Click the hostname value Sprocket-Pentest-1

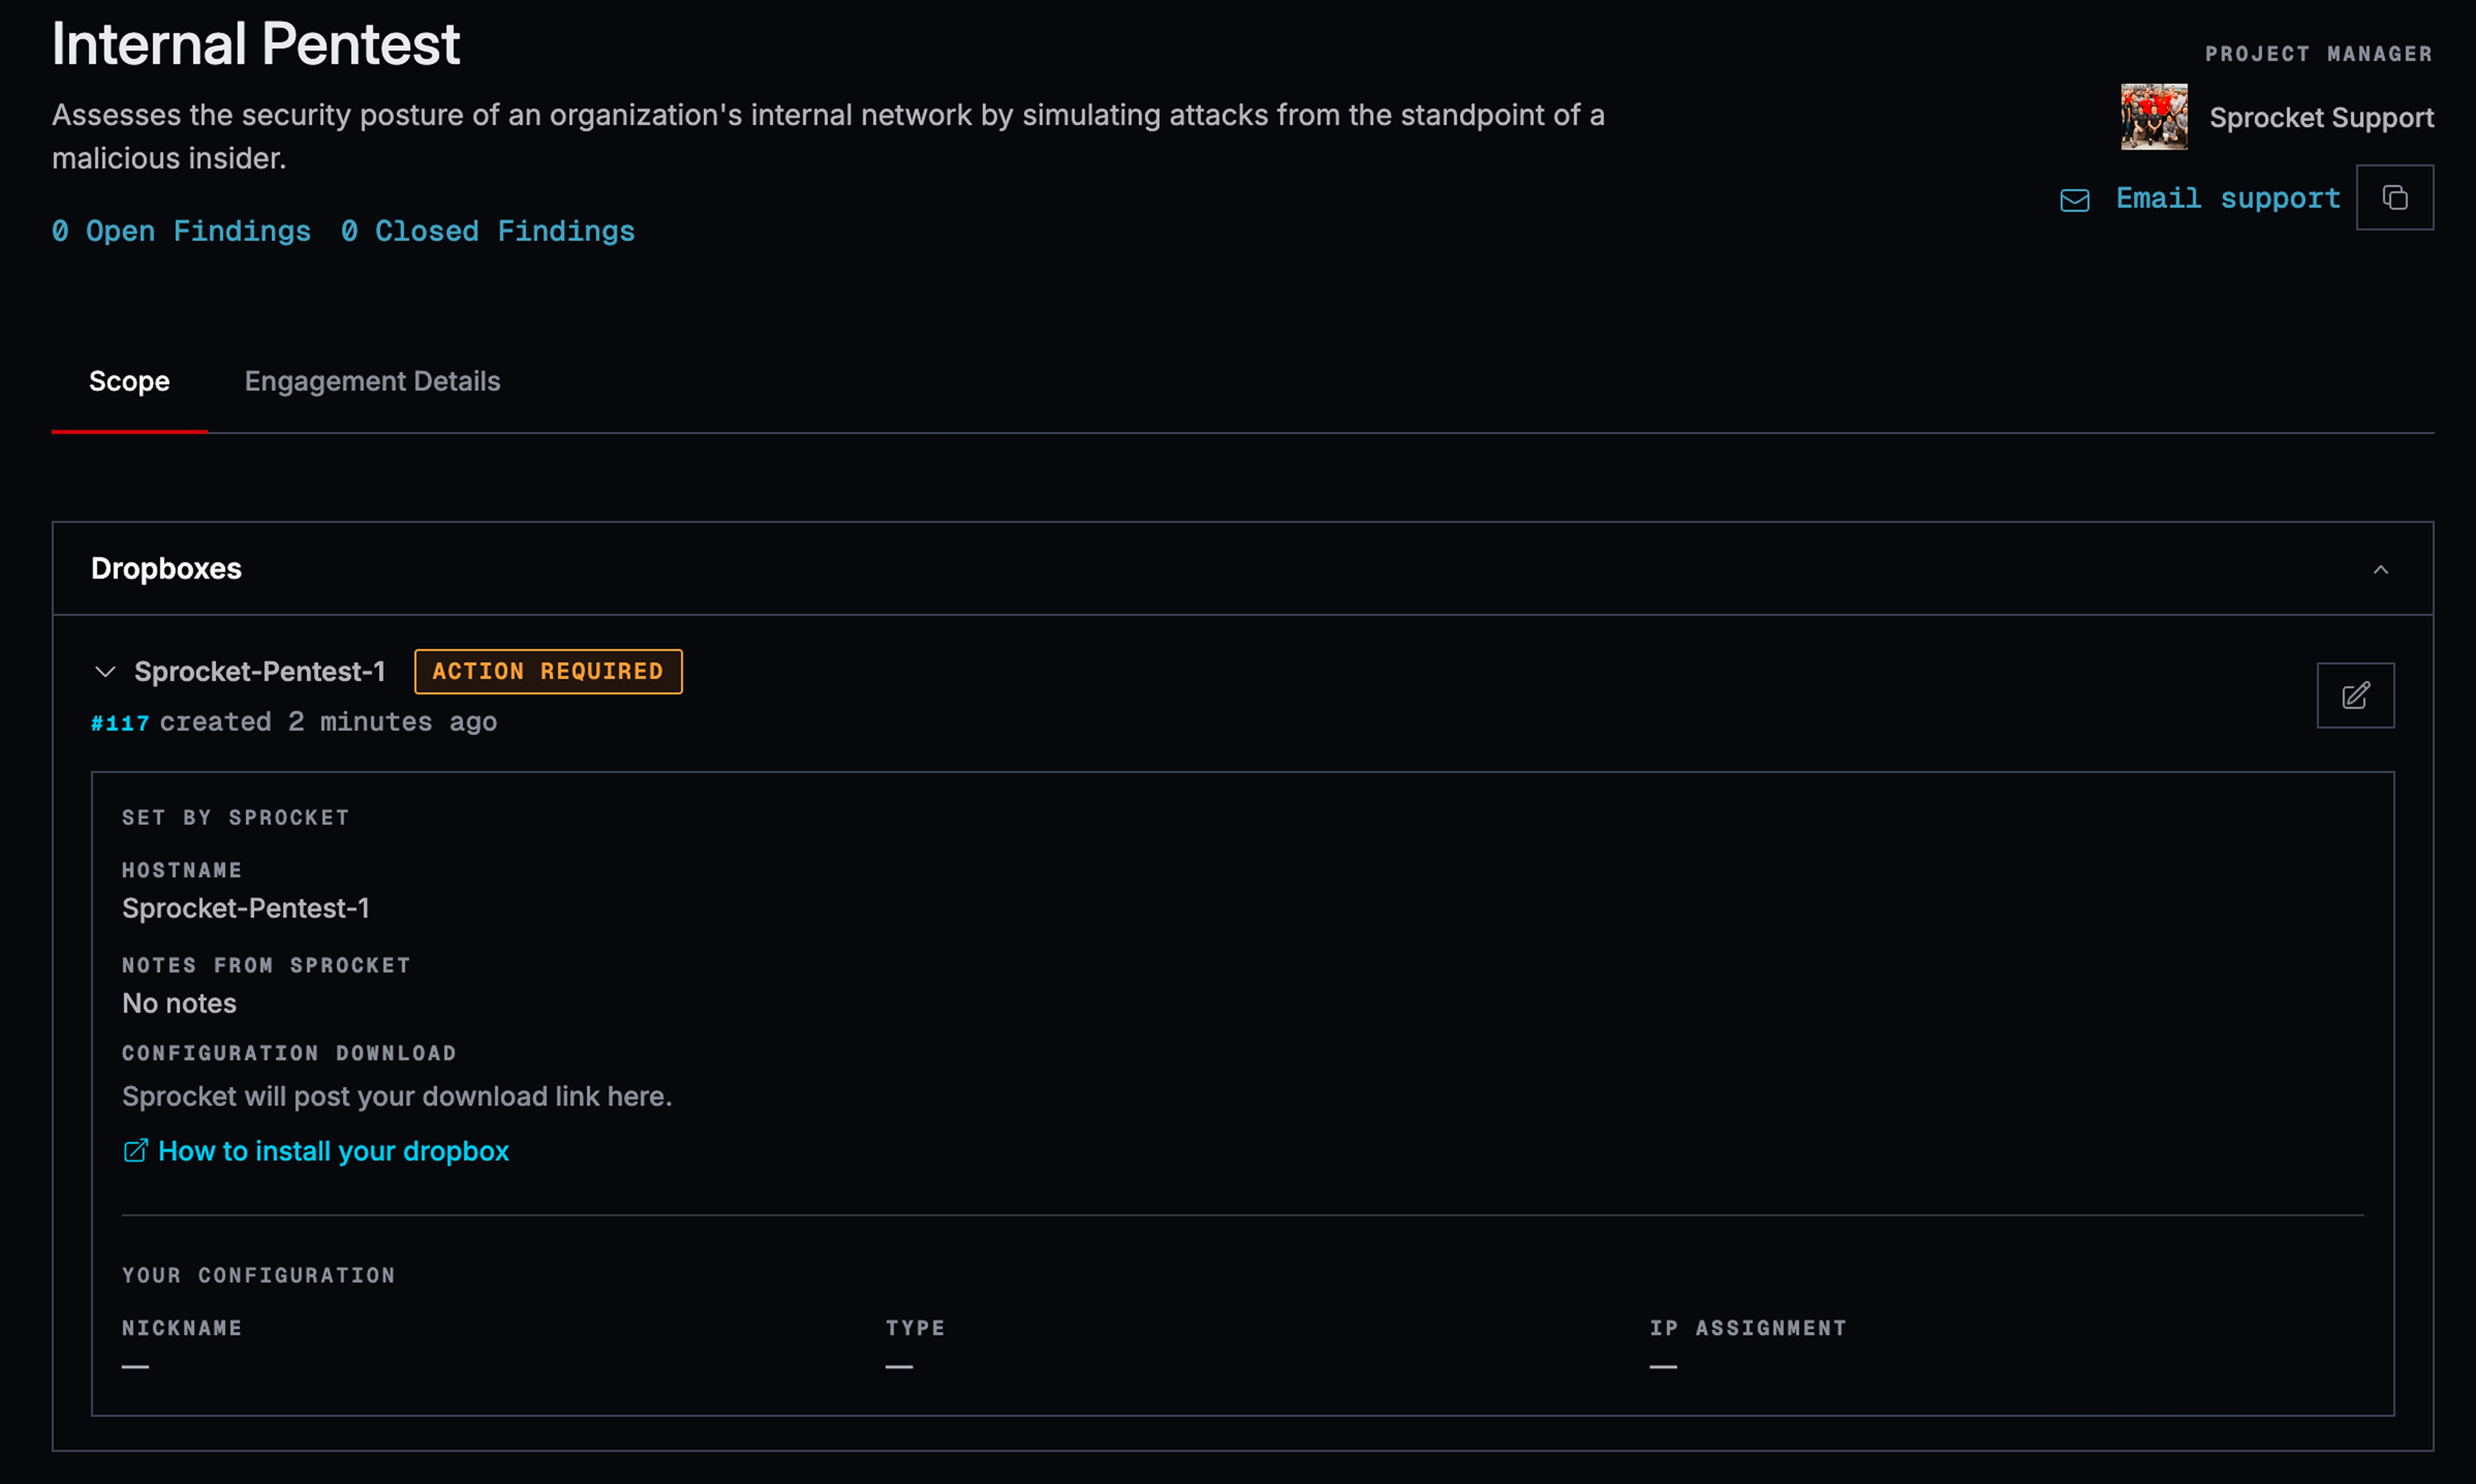click(245, 908)
